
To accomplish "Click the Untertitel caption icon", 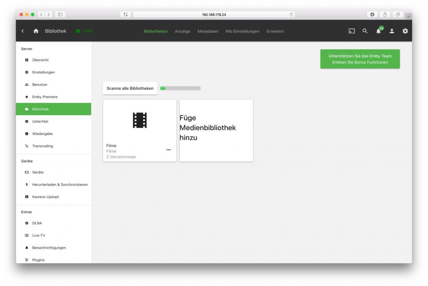I will pos(27,121).
